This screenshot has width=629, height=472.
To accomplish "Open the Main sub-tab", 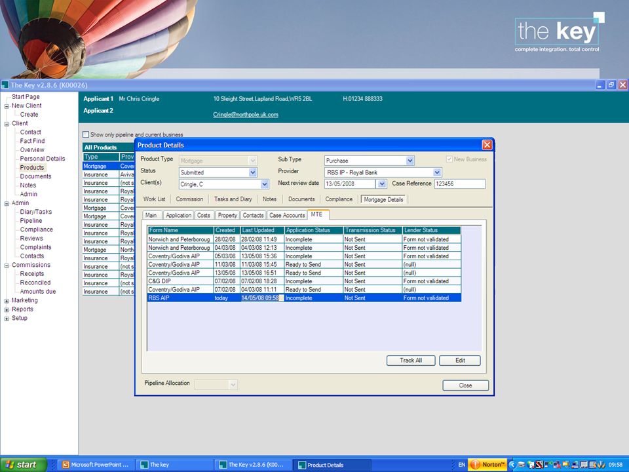I will tap(151, 215).
